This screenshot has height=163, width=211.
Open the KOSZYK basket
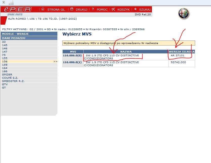(x=124, y=10)
